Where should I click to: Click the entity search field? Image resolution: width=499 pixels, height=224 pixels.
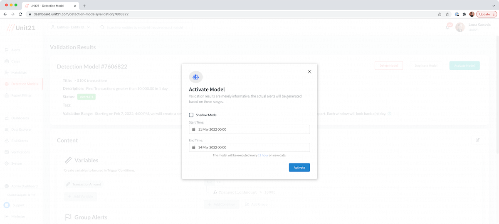click(146, 27)
